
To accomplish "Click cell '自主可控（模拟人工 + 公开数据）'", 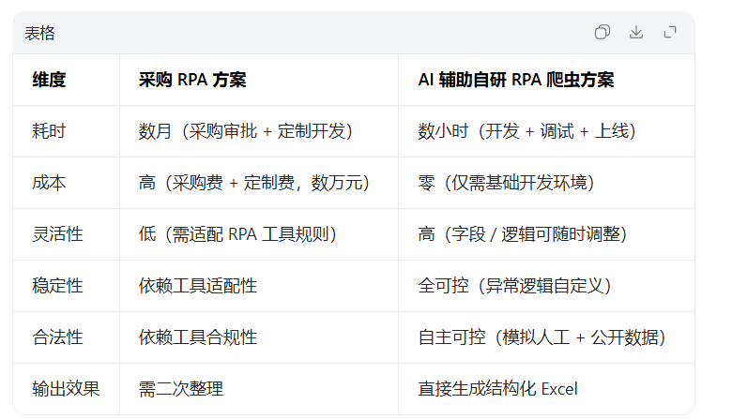I will pos(542,337).
